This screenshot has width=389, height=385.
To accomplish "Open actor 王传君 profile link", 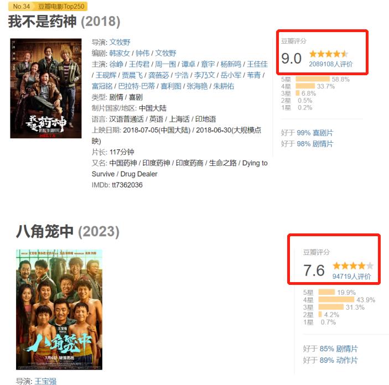I will [x=139, y=64].
